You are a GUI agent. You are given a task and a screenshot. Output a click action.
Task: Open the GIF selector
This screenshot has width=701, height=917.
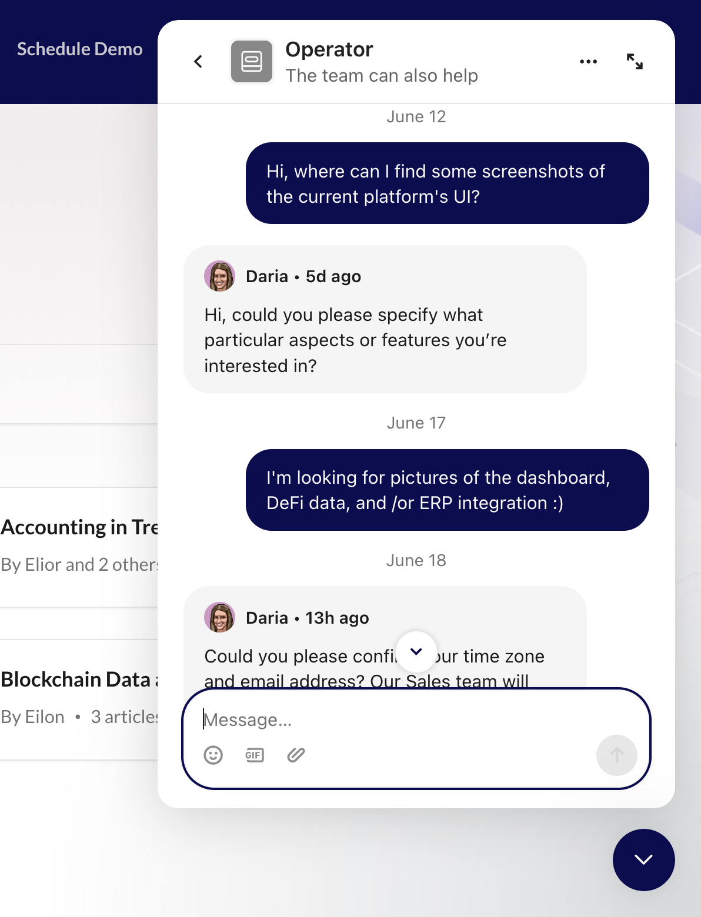(x=254, y=755)
